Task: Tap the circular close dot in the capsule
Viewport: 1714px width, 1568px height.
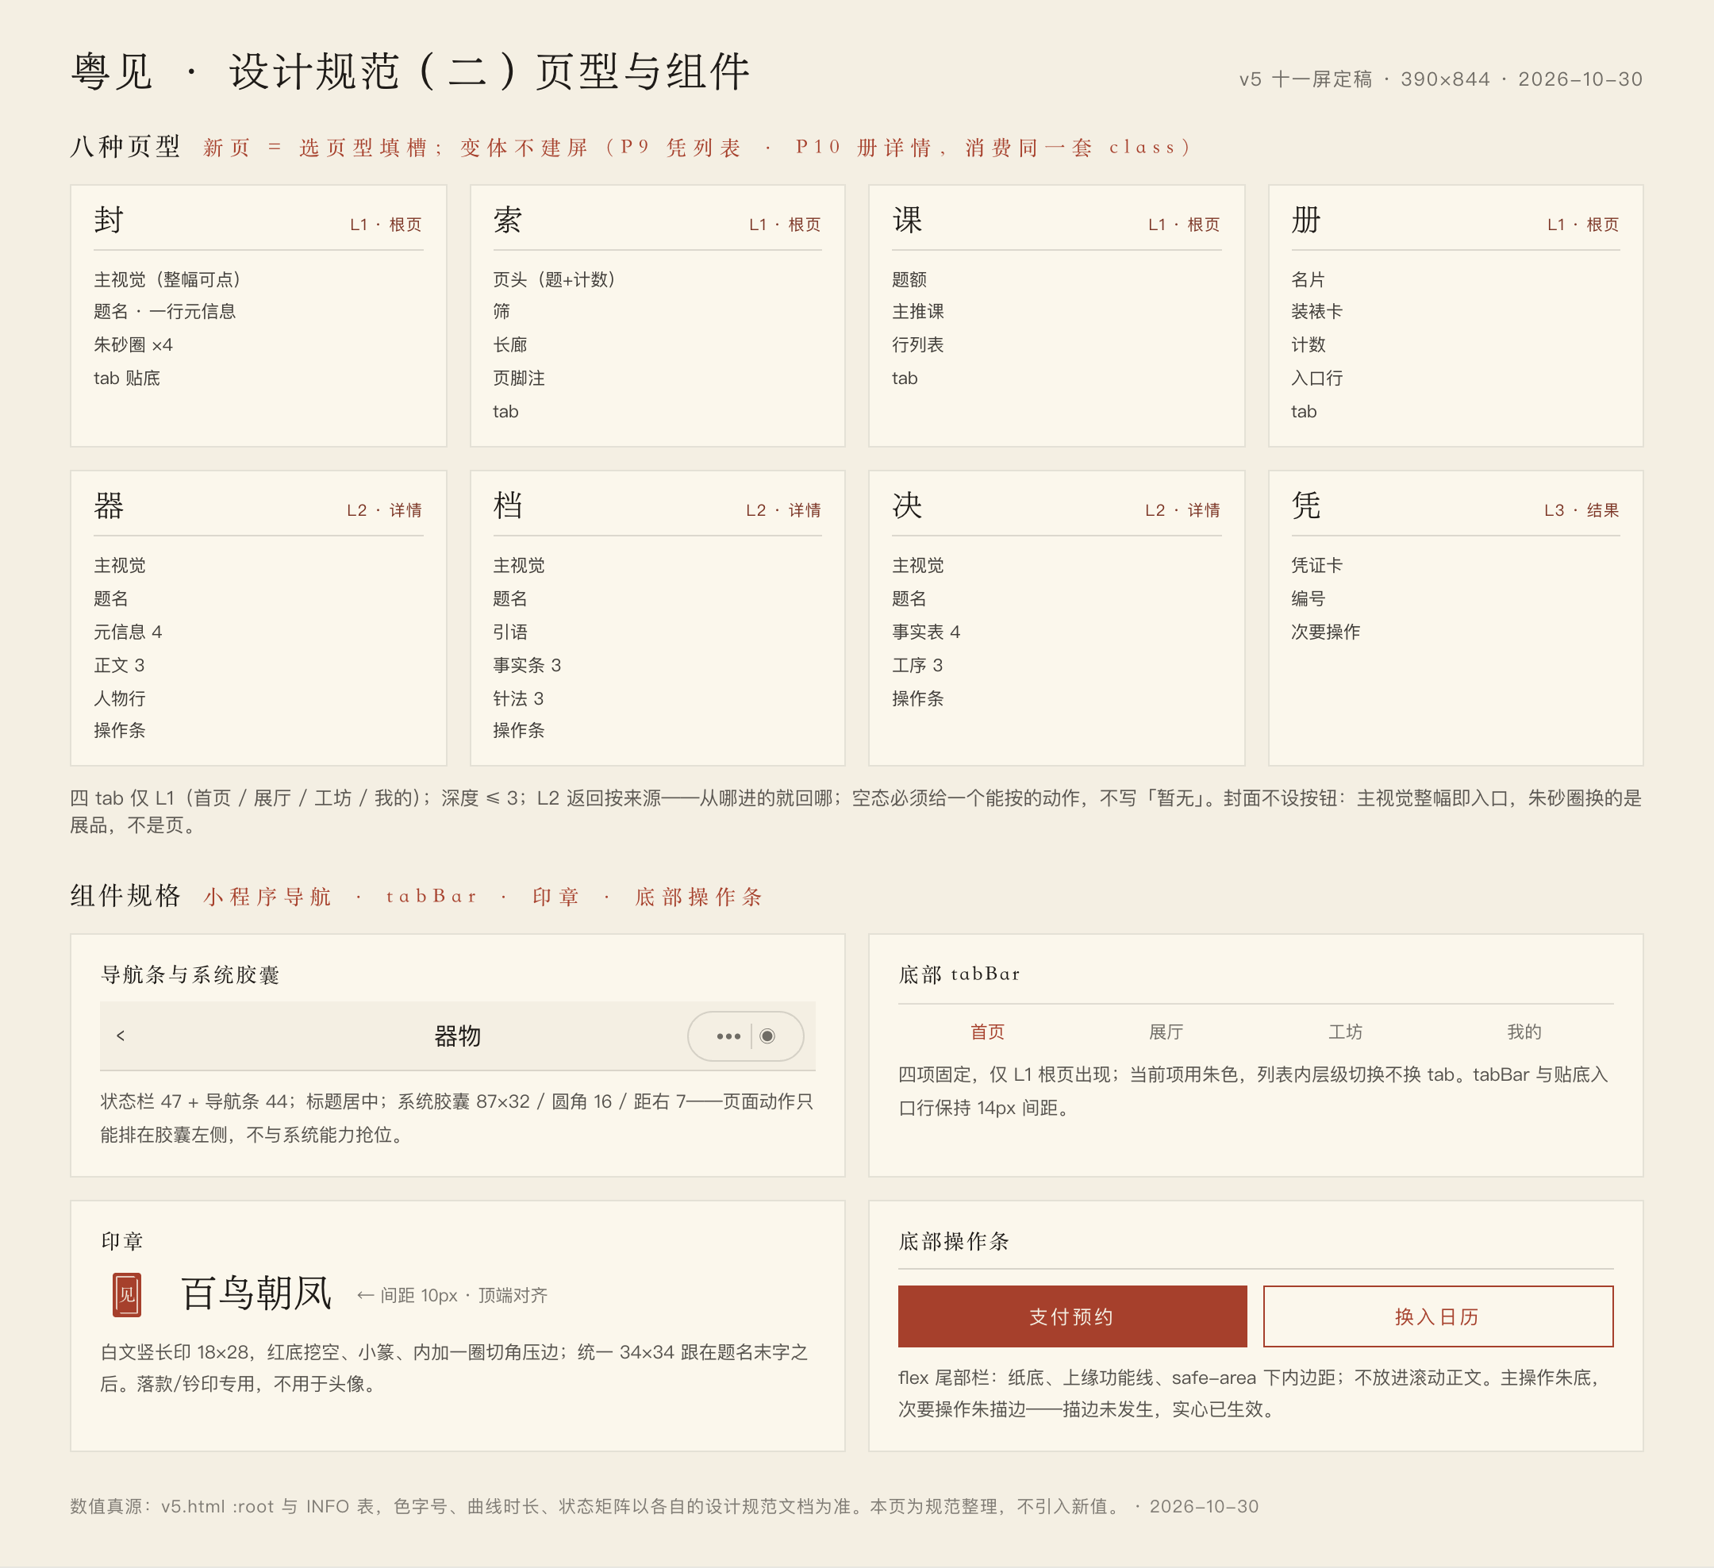Action: point(767,1036)
